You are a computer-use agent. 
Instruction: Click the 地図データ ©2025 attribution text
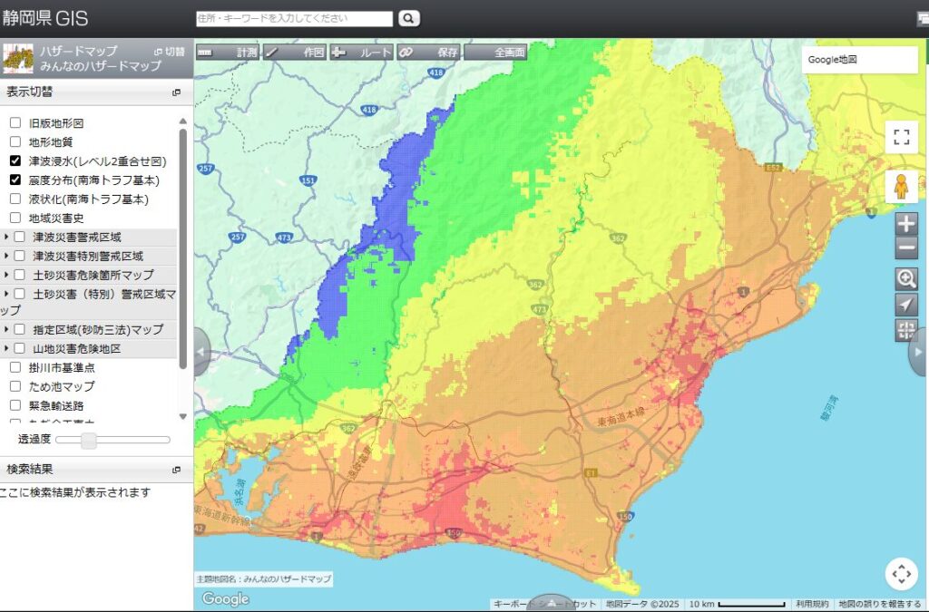click(642, 604)
